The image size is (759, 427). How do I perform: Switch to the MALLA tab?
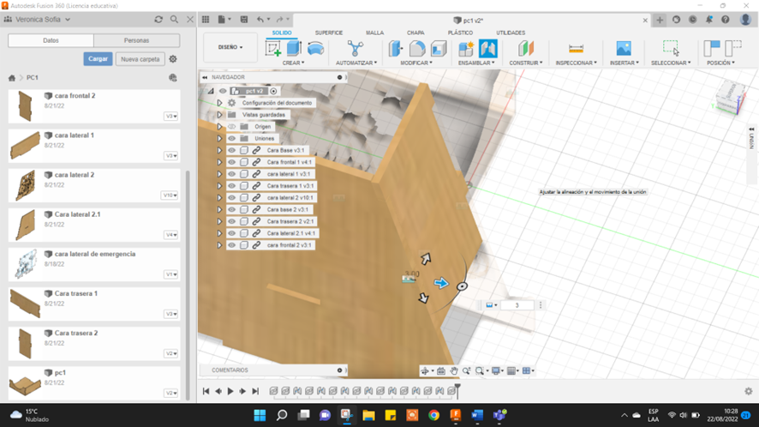[374, 33]
